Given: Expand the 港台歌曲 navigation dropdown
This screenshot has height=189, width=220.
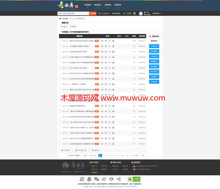Looking at the screenshot, I should pyautogui.click(x=98, y=5).
